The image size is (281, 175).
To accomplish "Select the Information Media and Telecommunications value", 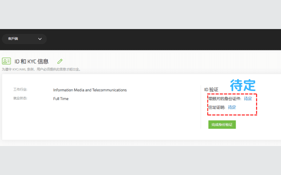I will coord(90,90).
